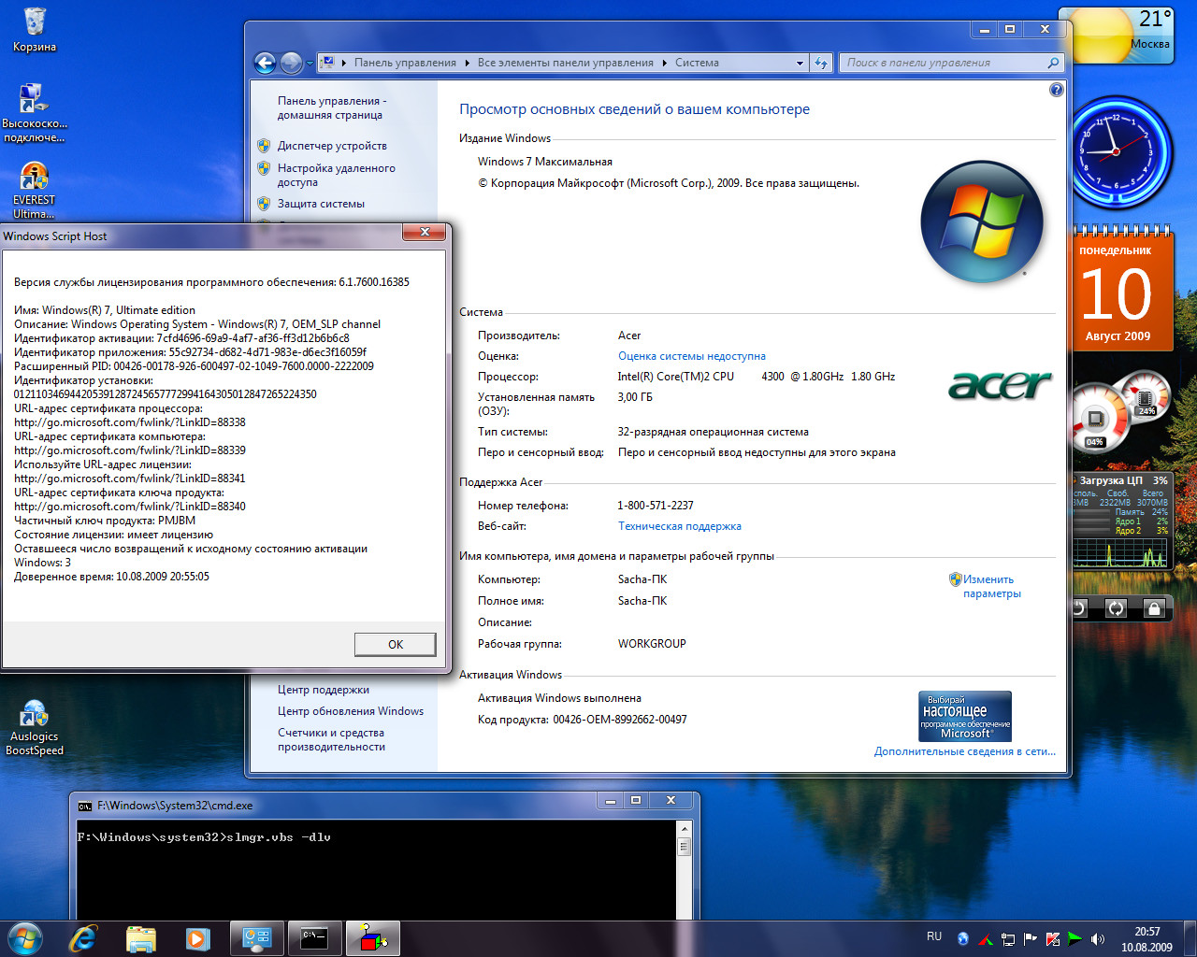The height and width of the screenshot is (957, 1197).
Task: Open the high-speed connection (Высокоско...) desktop icon
Action: click(35, 113)
